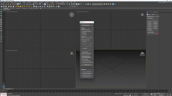This screenshot has height=96, width=172.
Task: Click the time slider handle on timeline
Action: [x=8, y=89]
